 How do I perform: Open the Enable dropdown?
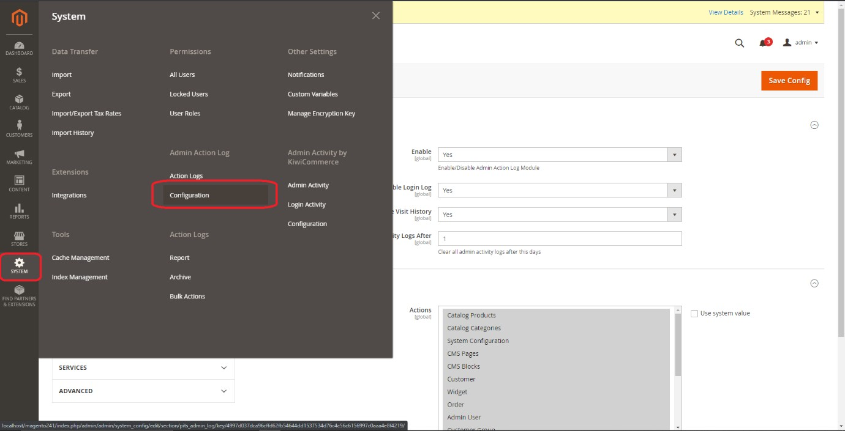pyautogui.click(x=559, y=155)
